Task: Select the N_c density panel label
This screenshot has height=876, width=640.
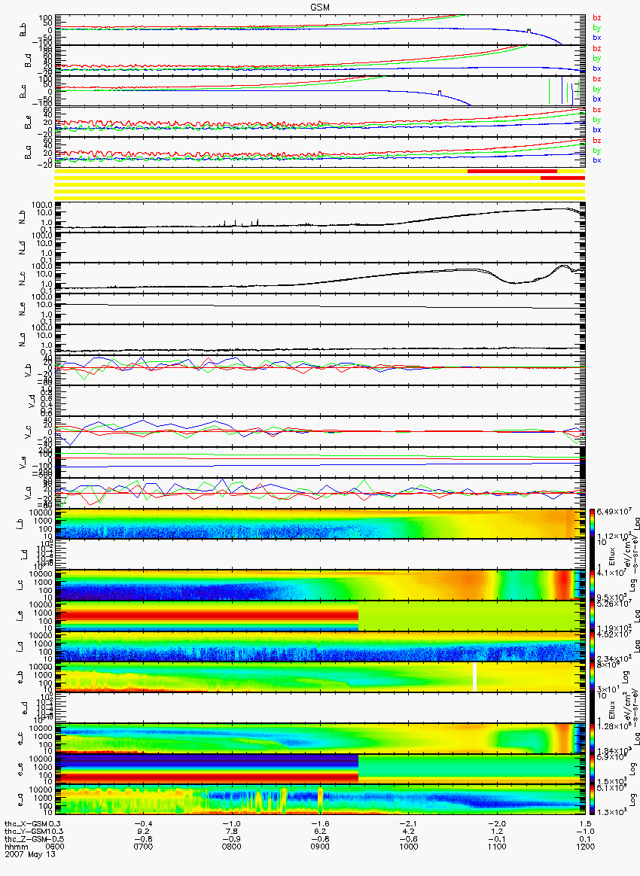Action: point(23,278)
